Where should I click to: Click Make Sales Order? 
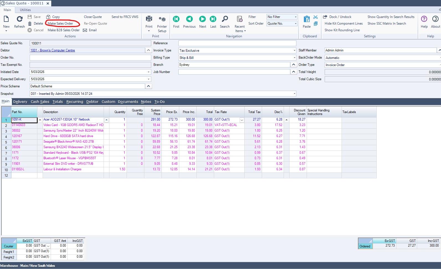click(x=60, y=23)
